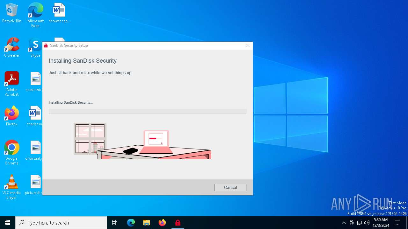Open the Recycle Bin desktop icon

tap(12, 13)
